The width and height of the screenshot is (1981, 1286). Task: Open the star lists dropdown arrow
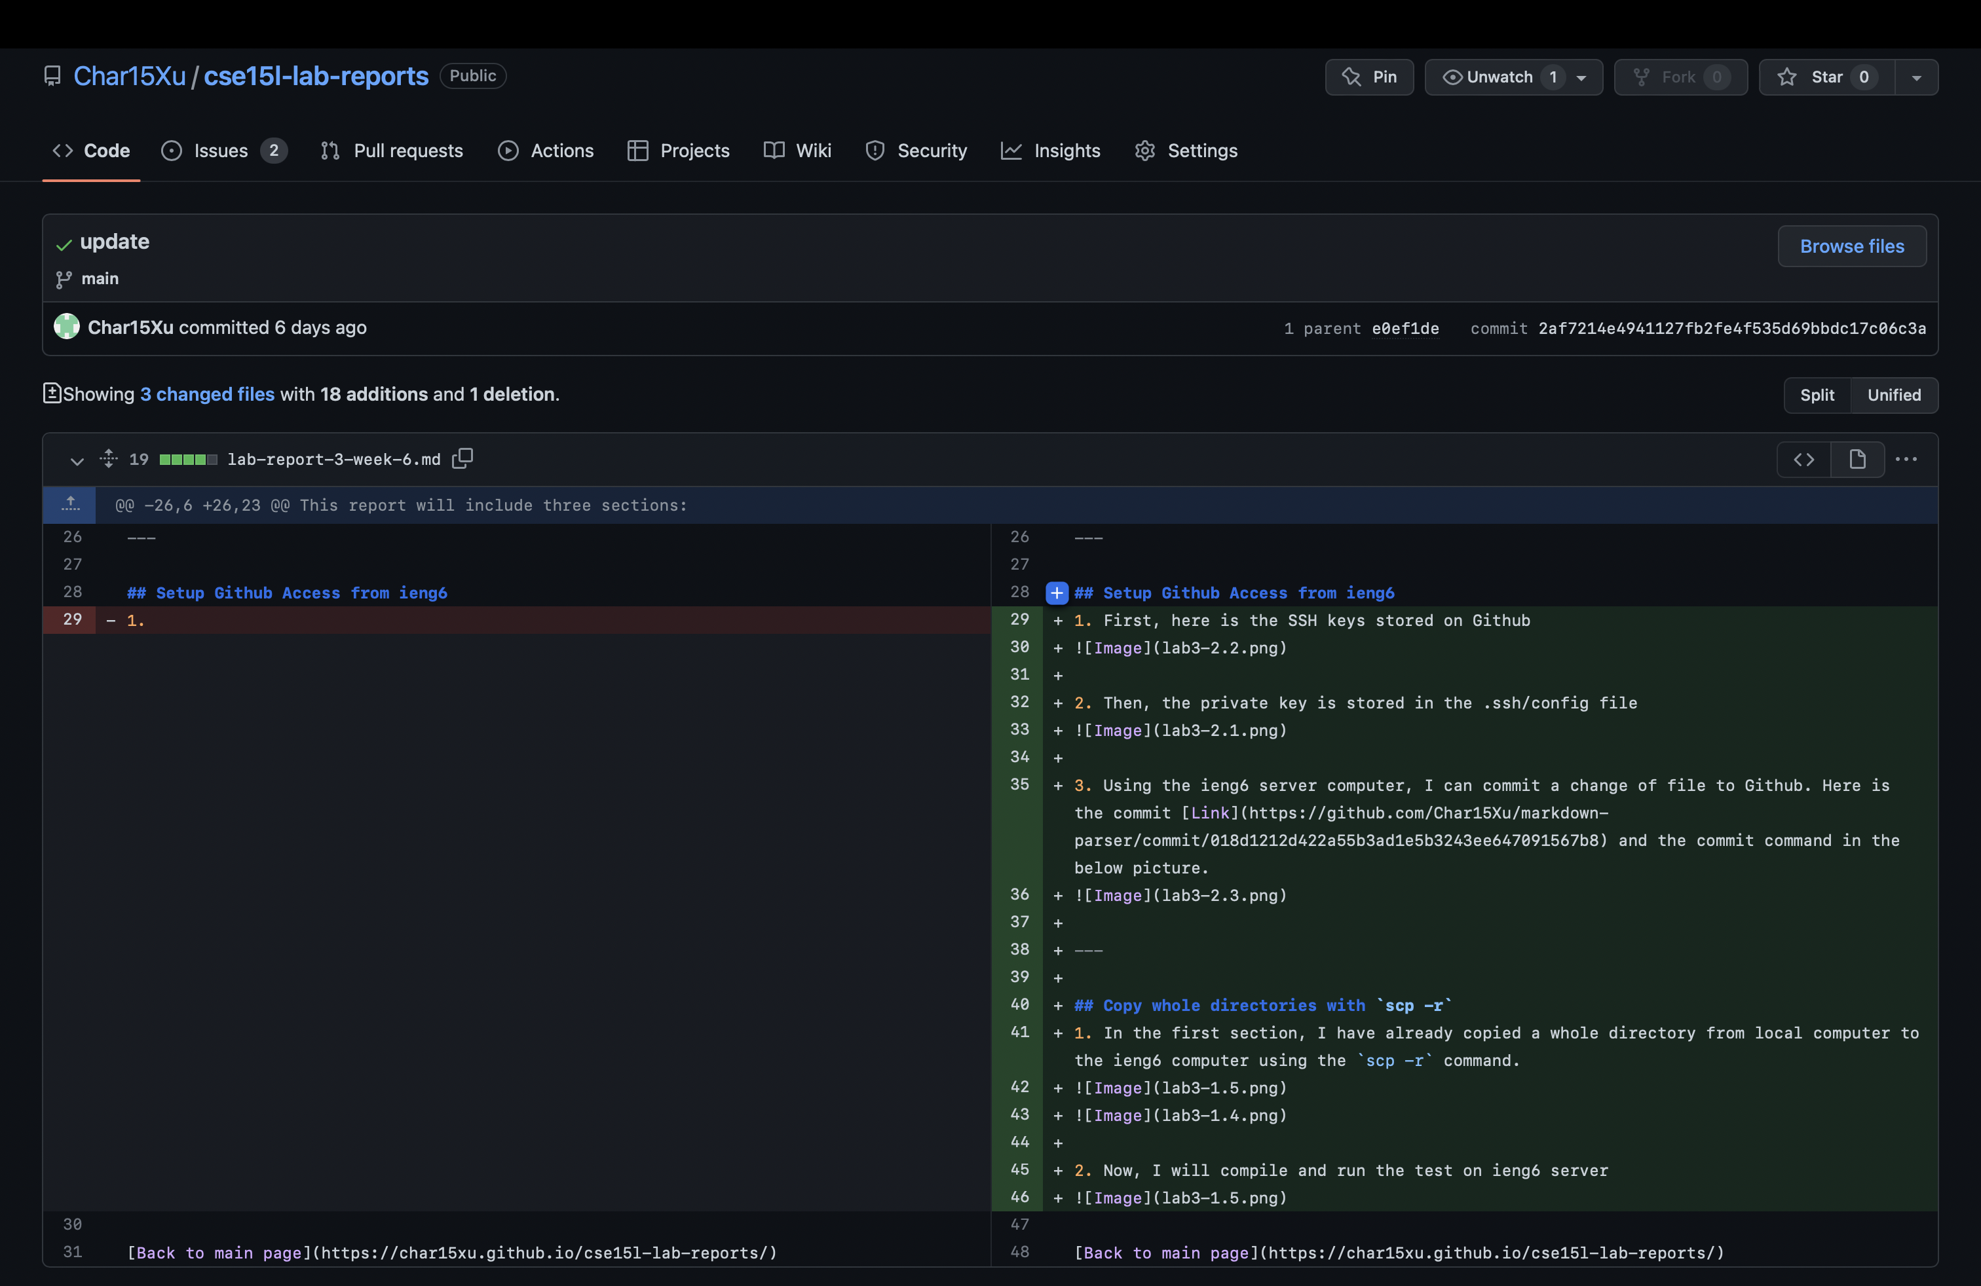point(1916,77)
